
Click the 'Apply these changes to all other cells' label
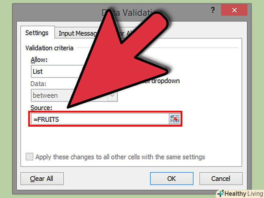pyautogui.click(x=120, y=157)
